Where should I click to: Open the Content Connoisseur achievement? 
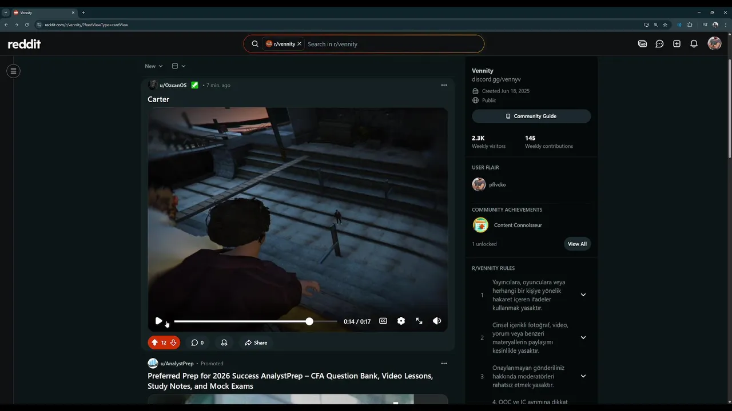518,225
